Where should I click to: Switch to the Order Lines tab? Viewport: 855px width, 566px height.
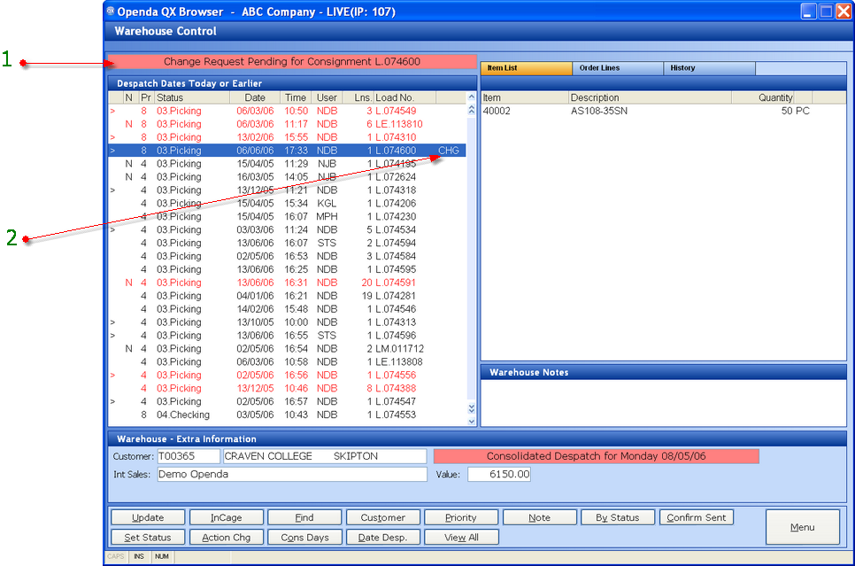pyautogui.click(x=618, y=68)
